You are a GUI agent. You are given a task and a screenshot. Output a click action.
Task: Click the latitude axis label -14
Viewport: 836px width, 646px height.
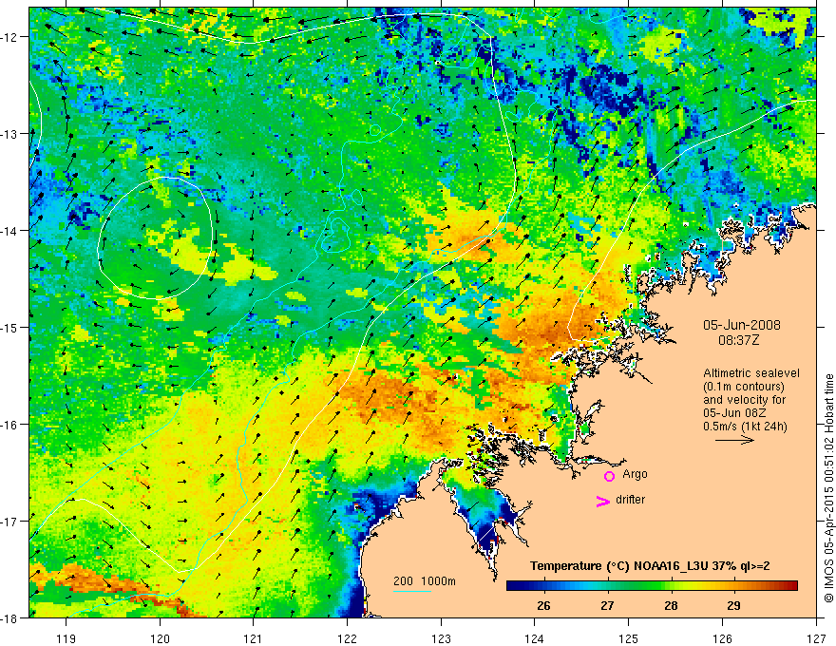point(10,231)
